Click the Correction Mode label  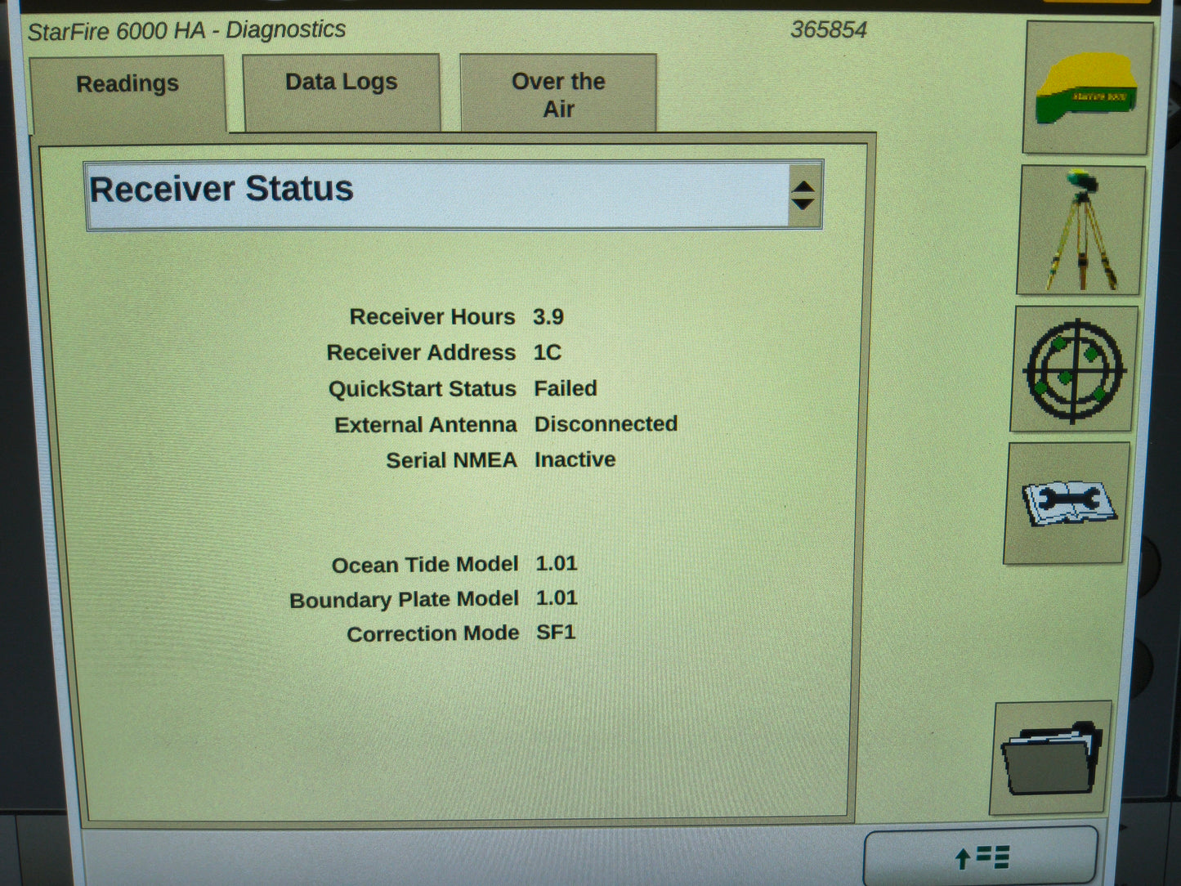coord(433,633)
